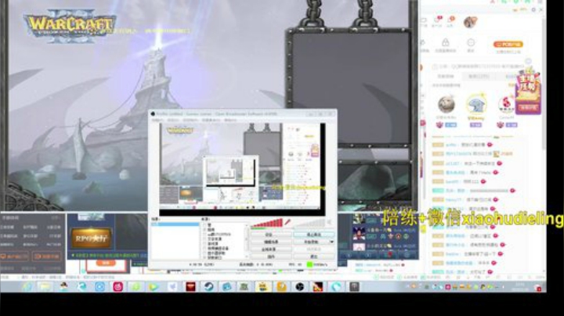Click the OBS Stop Streaming (停止串流) button
This screenshot has width=564, height=316.
(313, 235)
